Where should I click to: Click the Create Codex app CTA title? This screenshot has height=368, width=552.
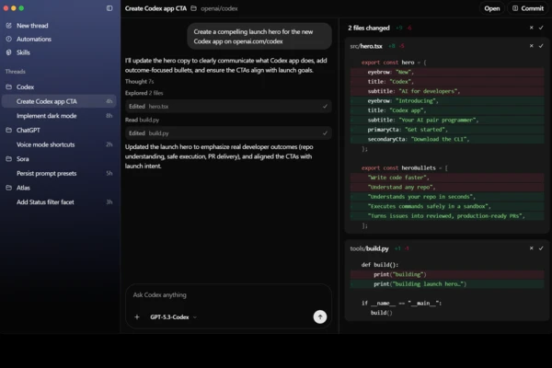point(155,8)
